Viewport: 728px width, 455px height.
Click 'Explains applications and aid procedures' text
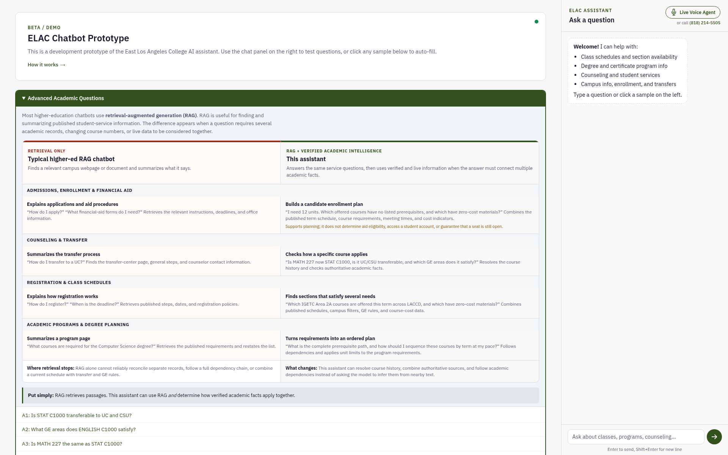(72, 204)
